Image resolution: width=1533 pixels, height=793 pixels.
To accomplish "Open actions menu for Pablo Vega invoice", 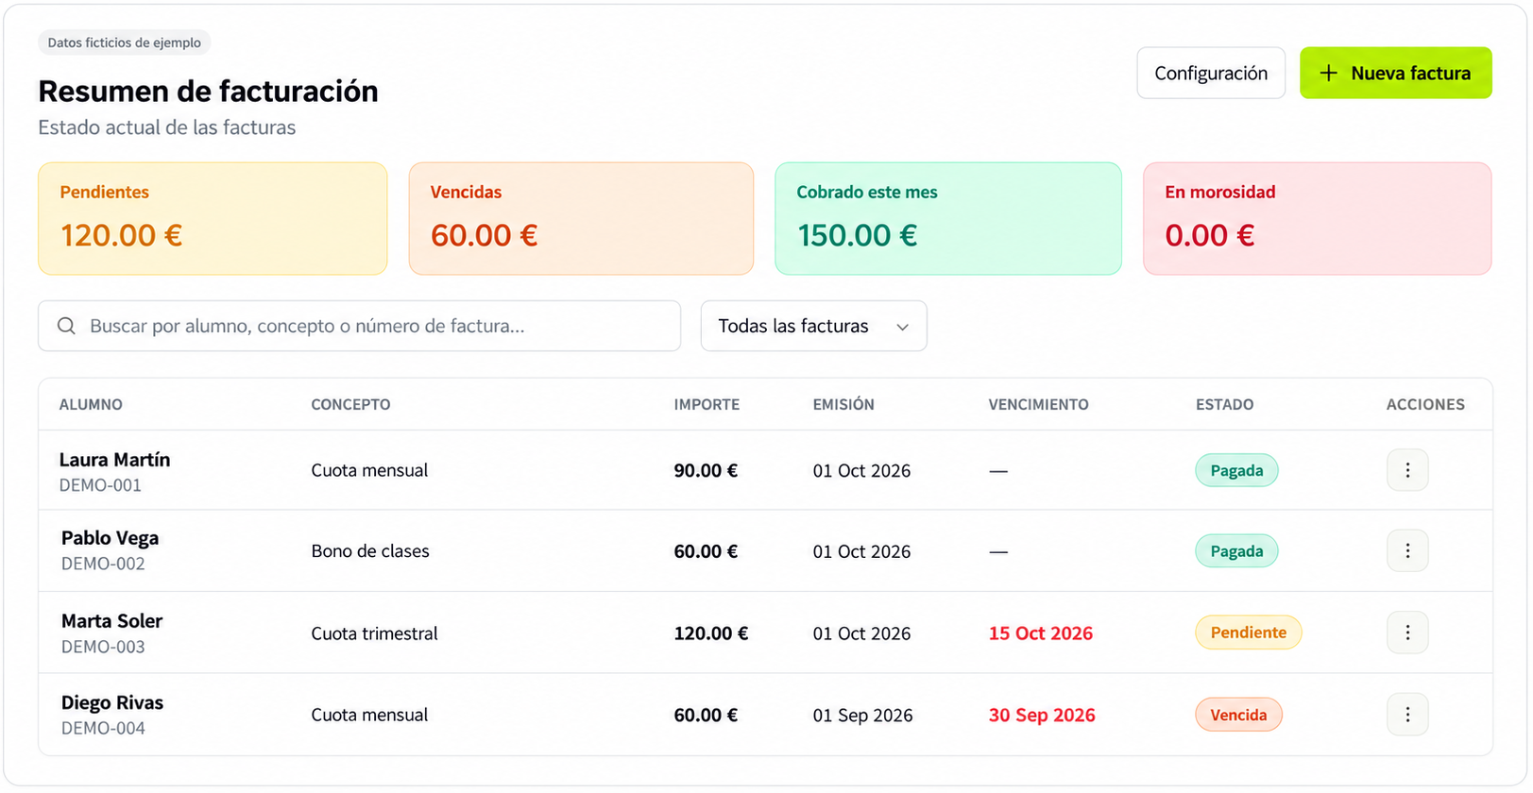I will [1407, 551].
